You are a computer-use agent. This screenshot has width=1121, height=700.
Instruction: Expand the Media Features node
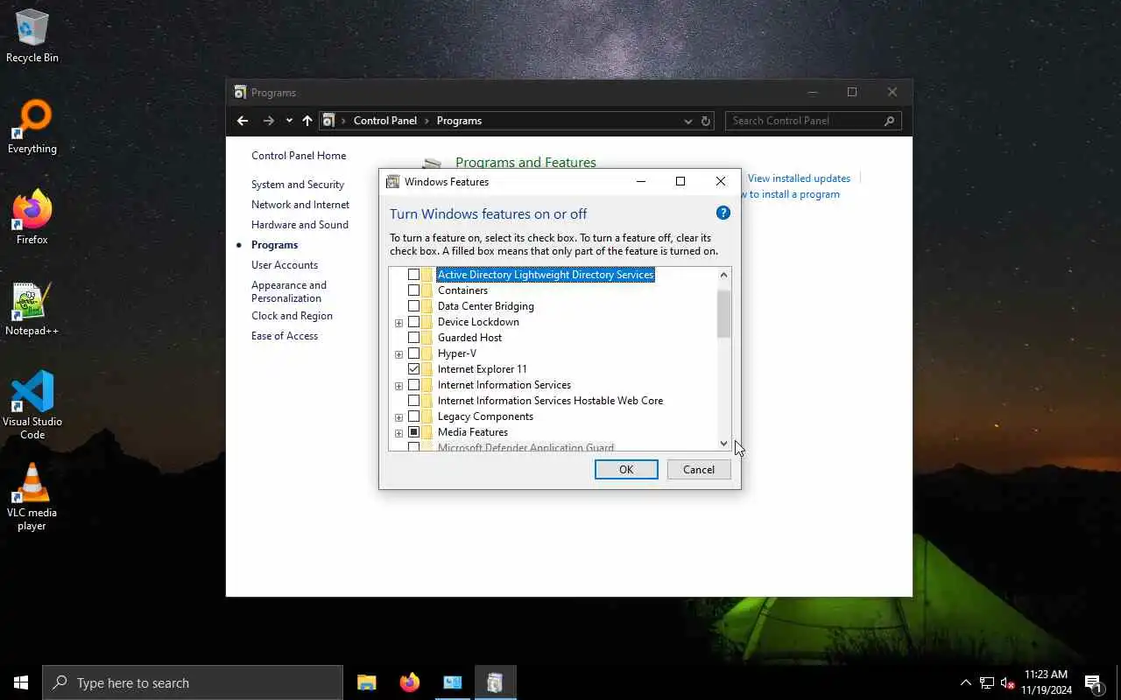(x=398, y=433)
